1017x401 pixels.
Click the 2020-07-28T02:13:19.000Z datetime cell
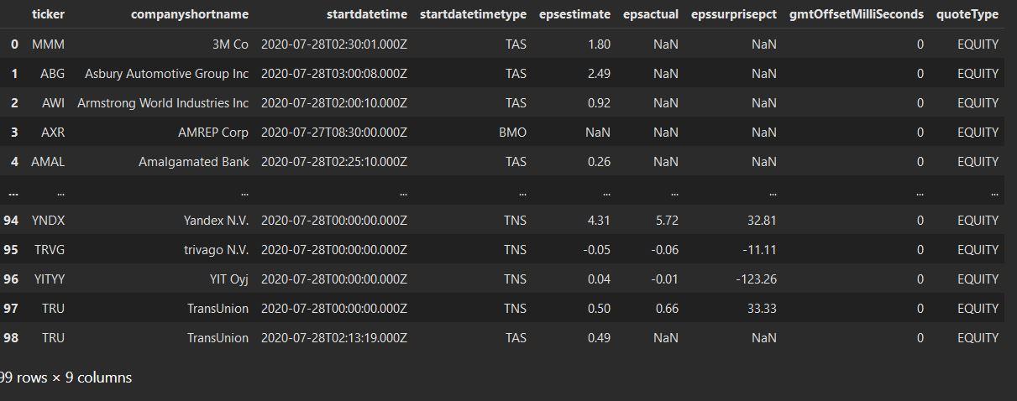tap(334, 338)
